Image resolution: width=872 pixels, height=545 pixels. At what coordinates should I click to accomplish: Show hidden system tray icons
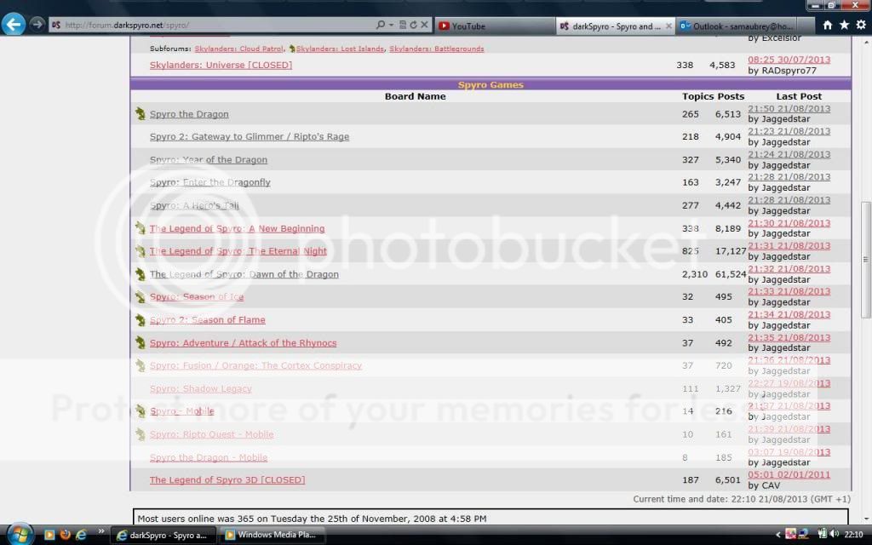point(778,535)
